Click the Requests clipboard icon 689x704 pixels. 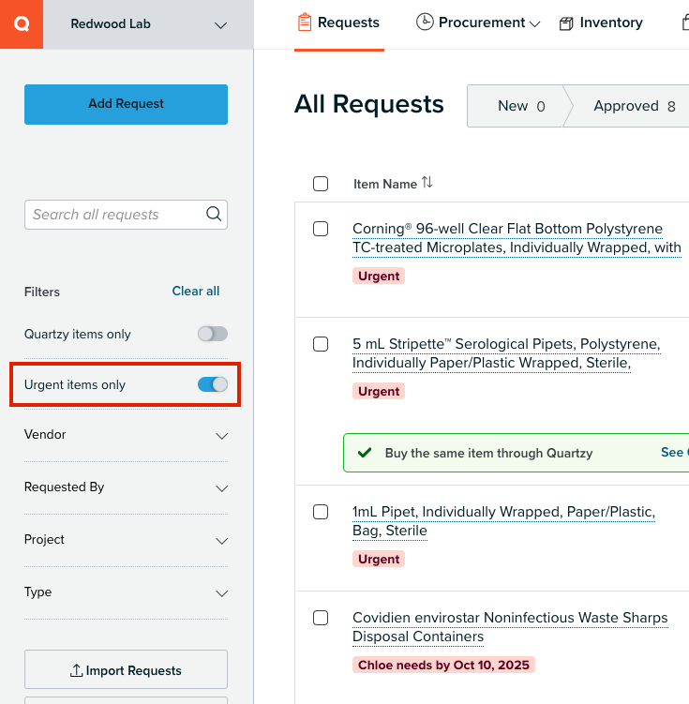click(x=305, y=22)
